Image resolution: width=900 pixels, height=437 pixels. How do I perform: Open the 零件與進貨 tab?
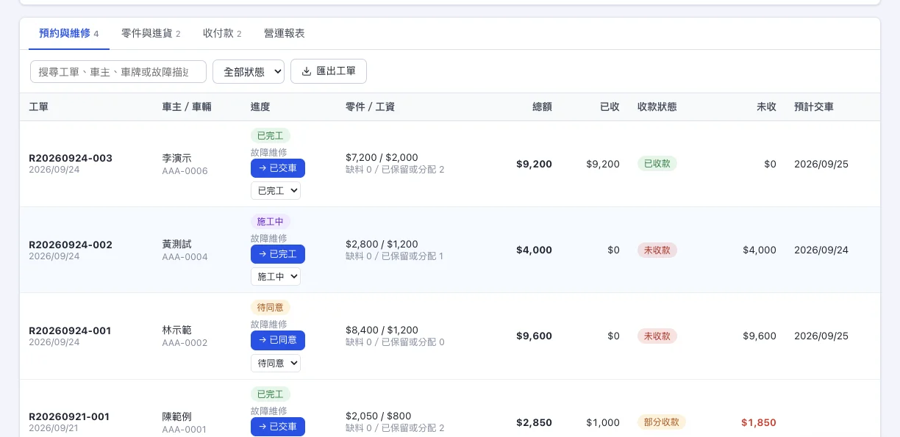pos(151,33)
